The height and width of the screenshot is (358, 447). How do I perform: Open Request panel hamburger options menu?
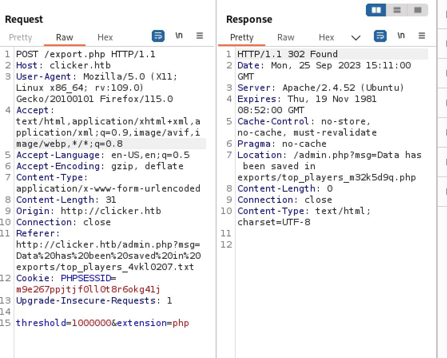[200, 36]
